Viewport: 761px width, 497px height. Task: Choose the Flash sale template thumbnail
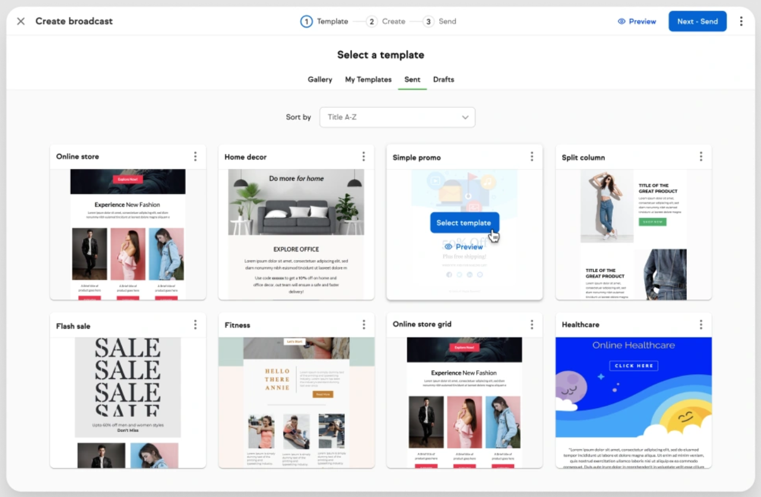pyautogui.click(x=128, y=403)
